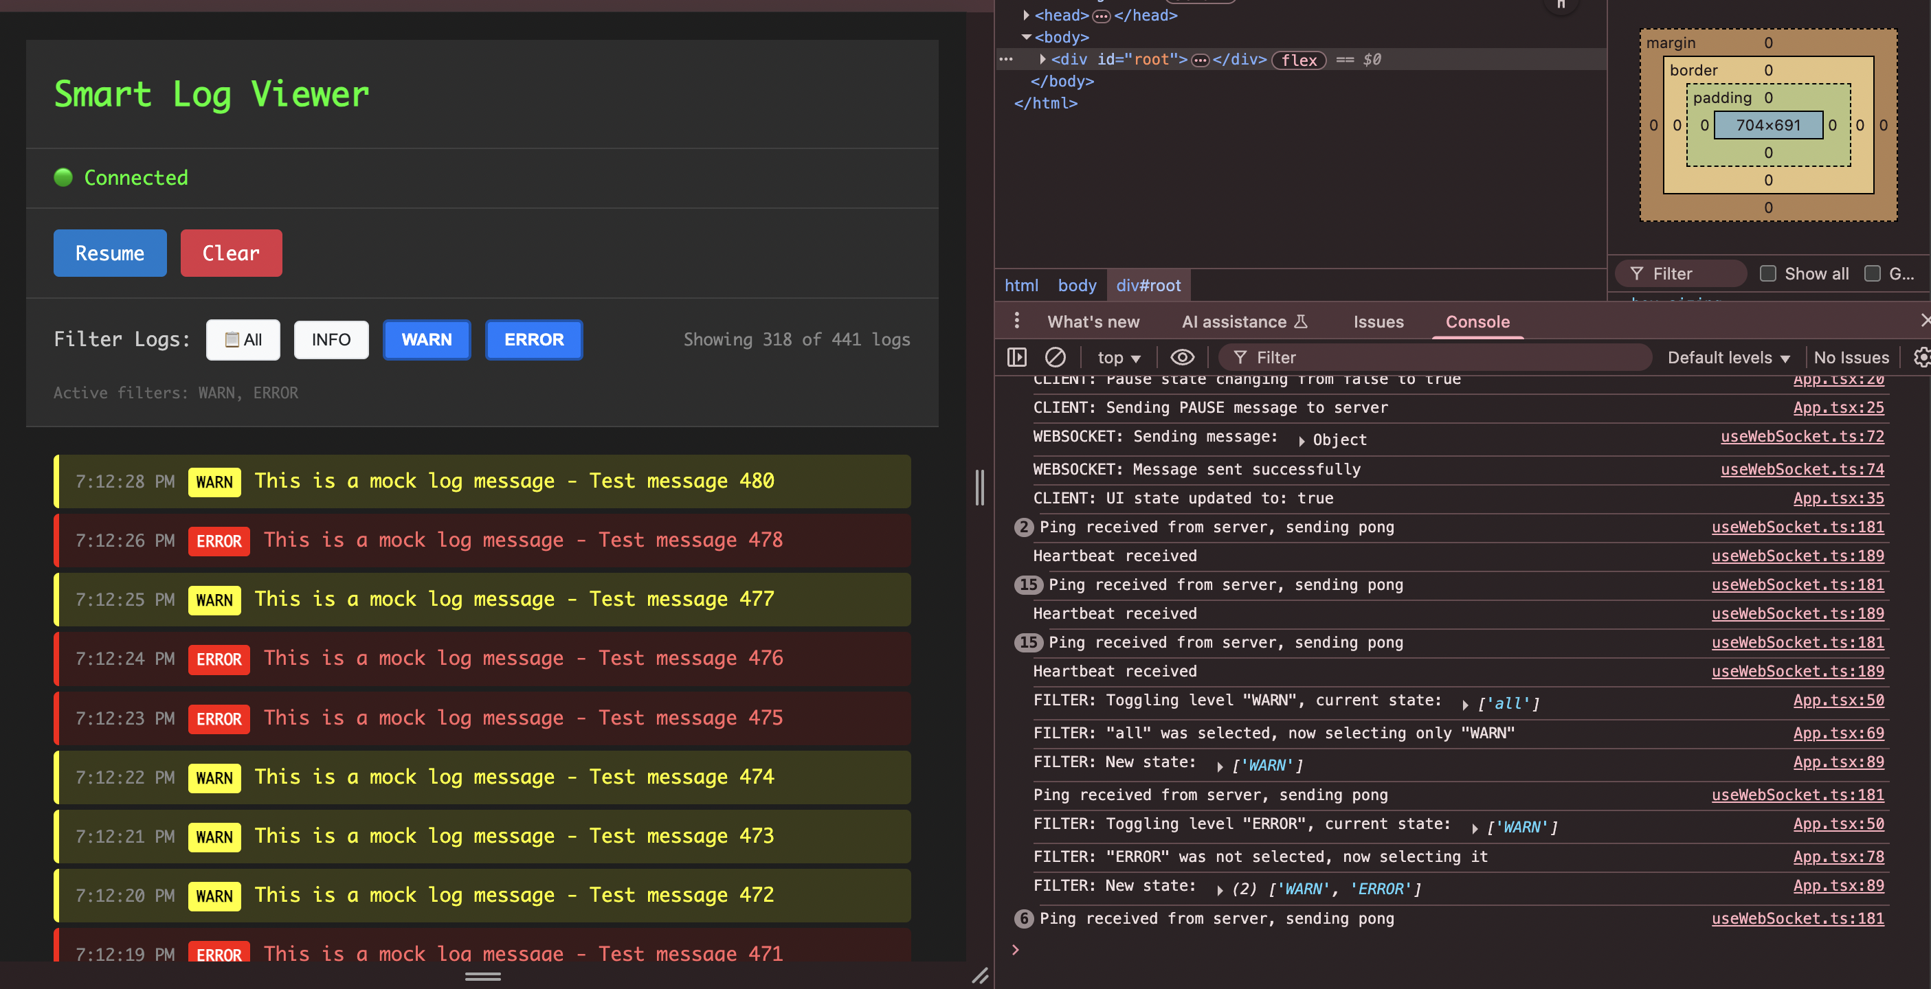Switch to the Console drawer tab
The image size is (1931, 989).
(x=1477, y=322)
